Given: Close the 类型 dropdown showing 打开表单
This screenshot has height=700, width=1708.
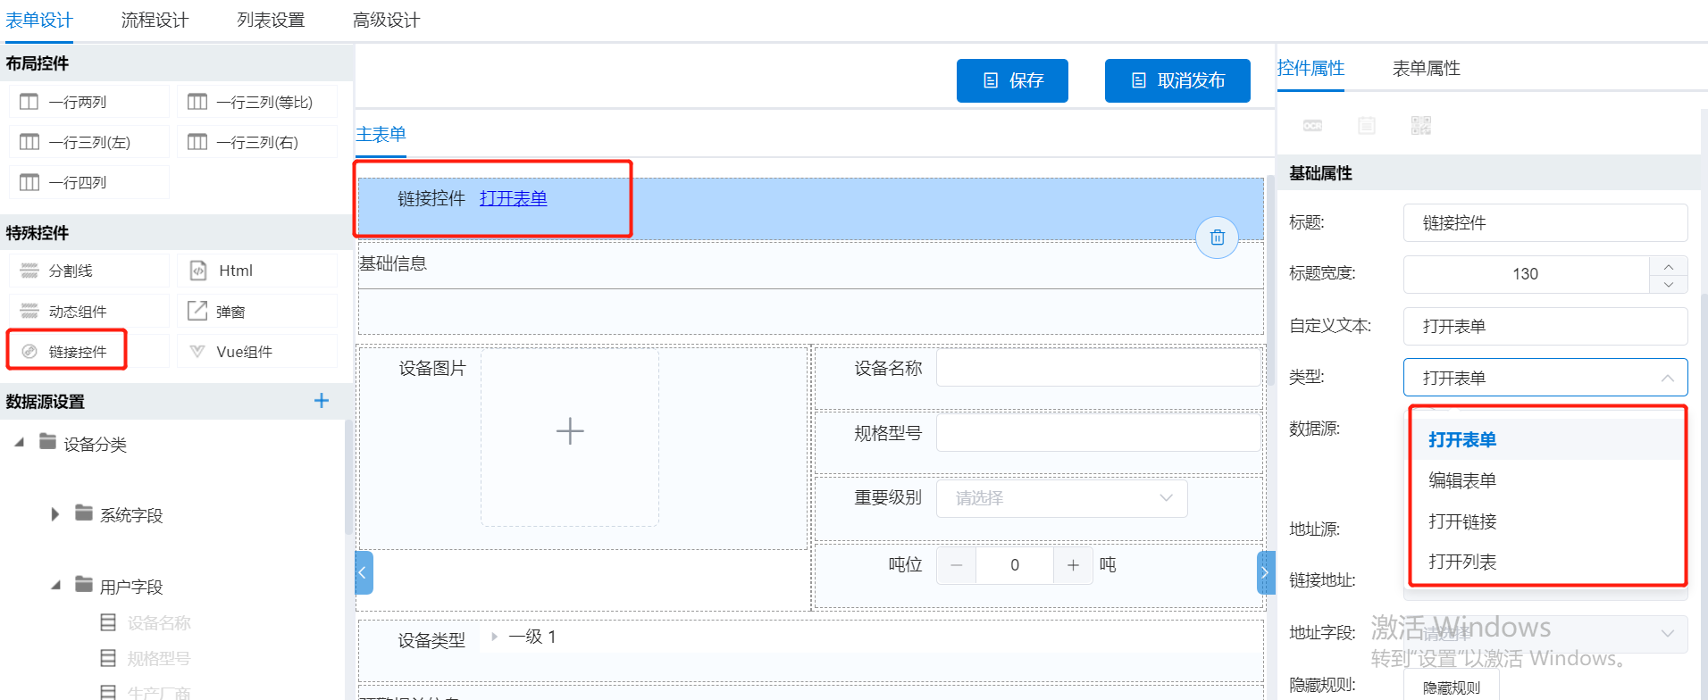Looking at the screenshot, I should 1545,378.
